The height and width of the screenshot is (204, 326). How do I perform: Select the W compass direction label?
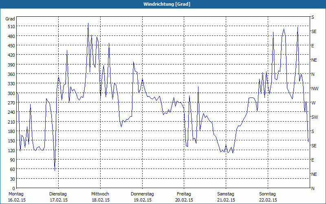[x=313, y=103]
